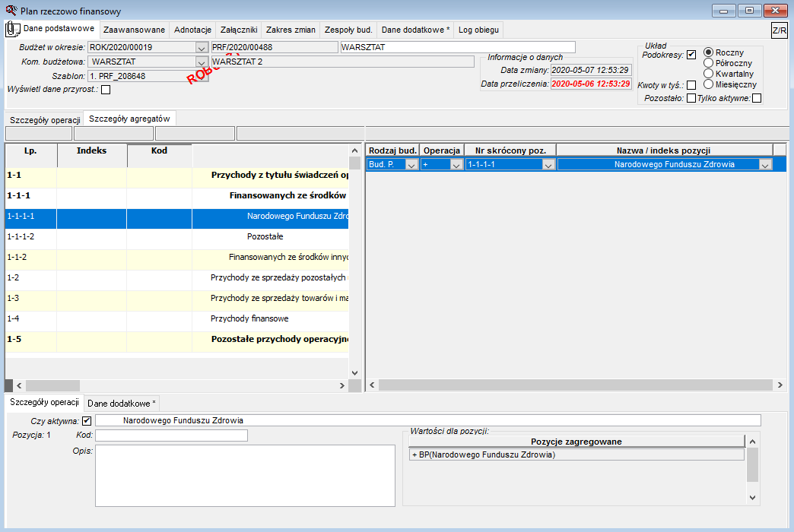The width and height of the screenshot is (794, 532).
Task: Select the Roczny radio button
Action: (708, 52)
